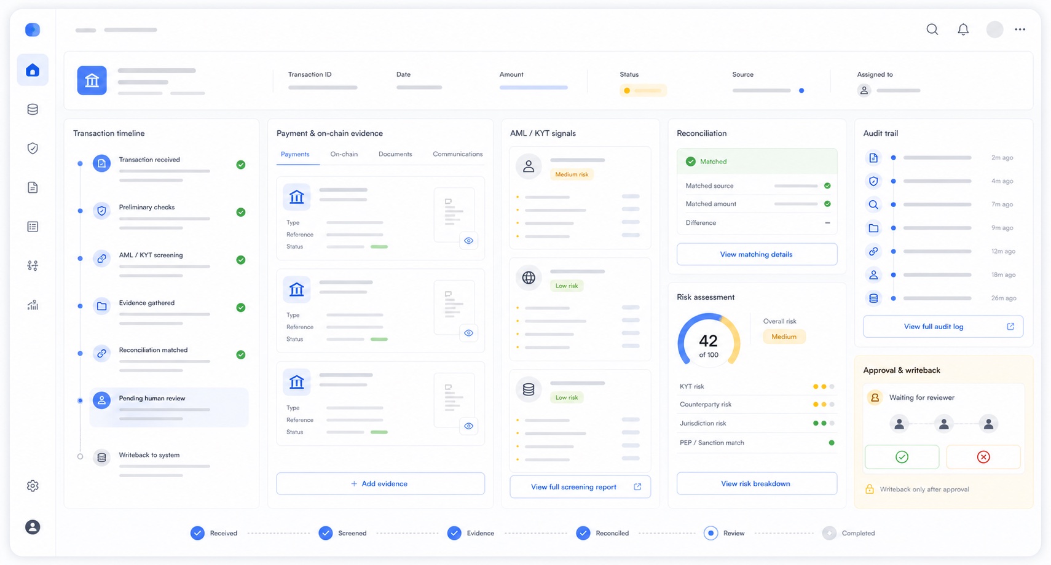Viewport: 1051px width, 565px height.
Task: Toggle eye preview on third payment card
Action: point(469,426)
